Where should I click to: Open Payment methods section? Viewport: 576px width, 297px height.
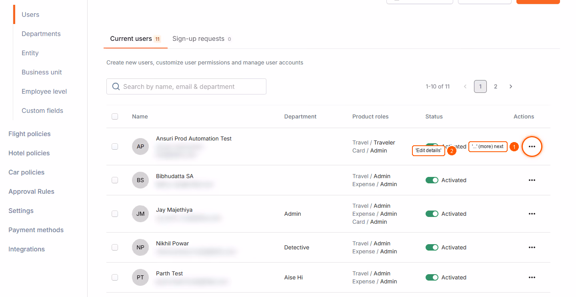coord(36,230)
